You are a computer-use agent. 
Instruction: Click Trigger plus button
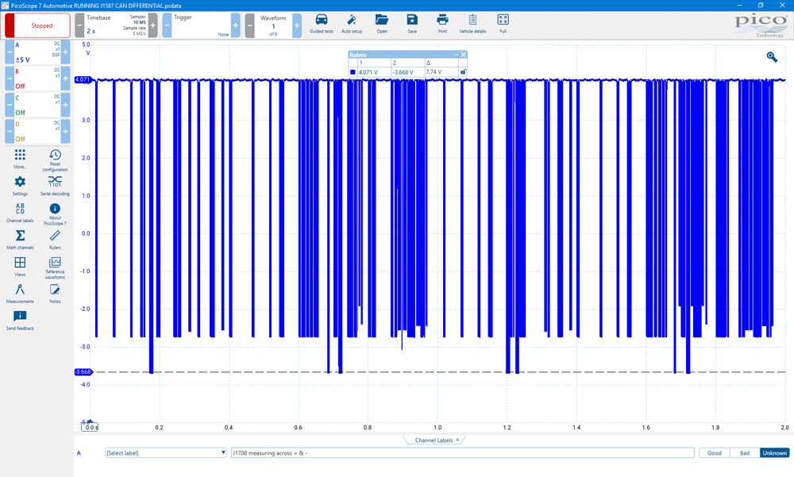(x=236, y=25)
